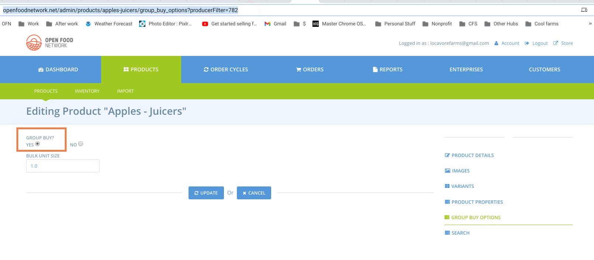The height and width of the screenshot is (260, 594).
Task: Click the Logout link
Action: (x=536, y=43)
